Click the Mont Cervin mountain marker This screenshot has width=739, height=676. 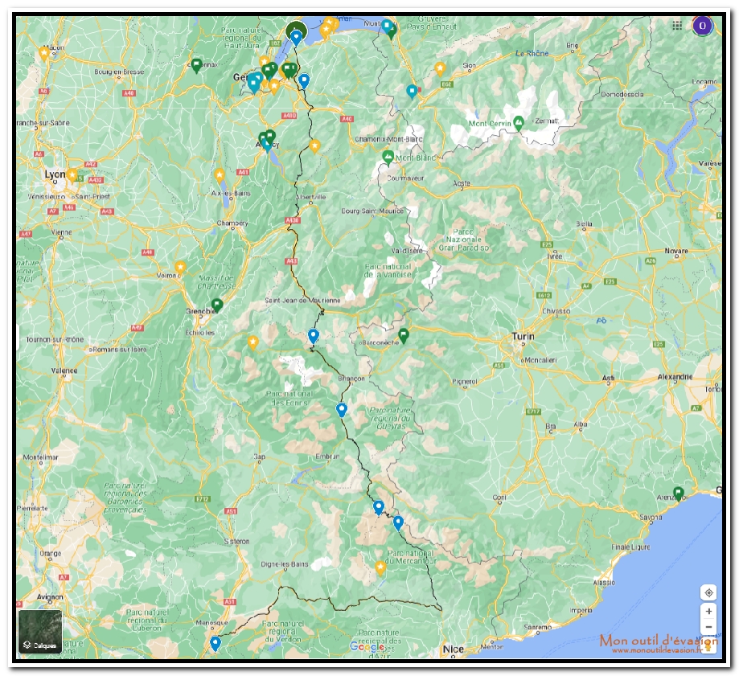coord(519,123)
